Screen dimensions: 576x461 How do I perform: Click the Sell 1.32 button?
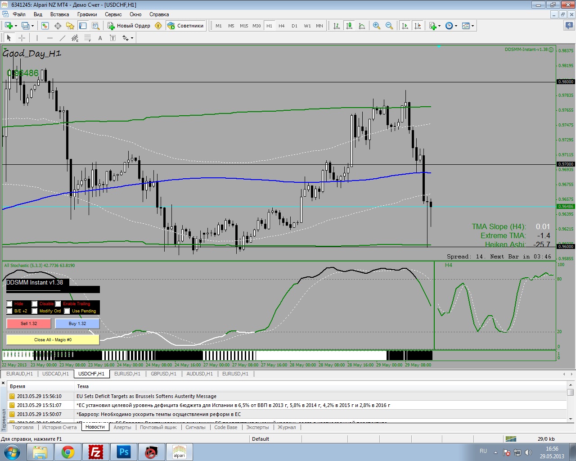(x=29, y=323)
